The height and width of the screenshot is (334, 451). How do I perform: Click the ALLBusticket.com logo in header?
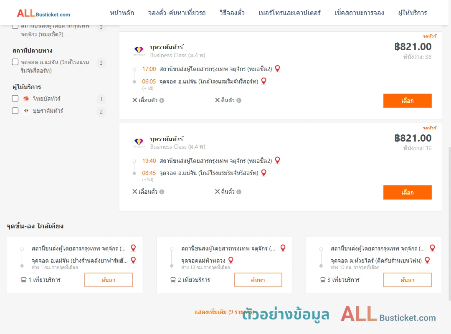[x=43, y=13]
